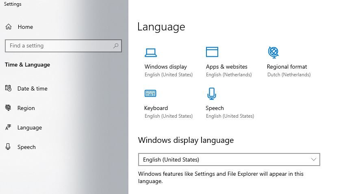The image size is (345, 194).
Task: Click the Language icon in sidebar
Action: click(8, 127)
